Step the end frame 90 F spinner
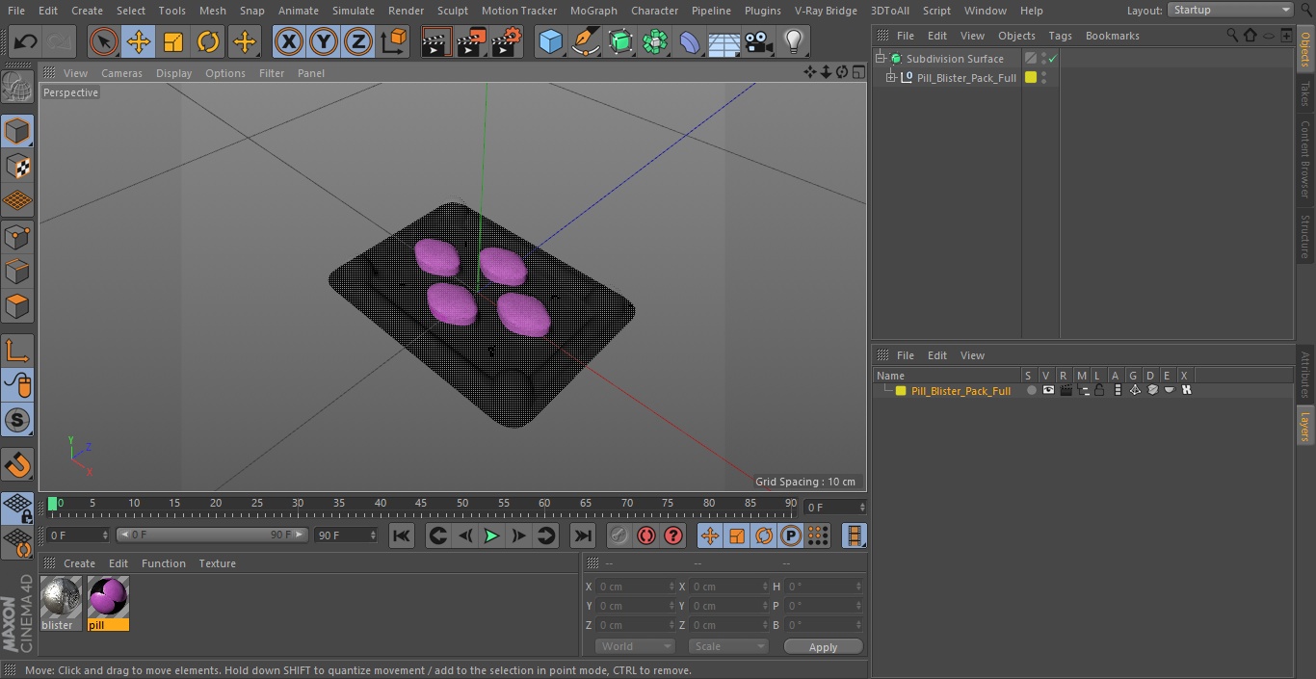The height and width of the screenshot is (679, 1316). 375,535
